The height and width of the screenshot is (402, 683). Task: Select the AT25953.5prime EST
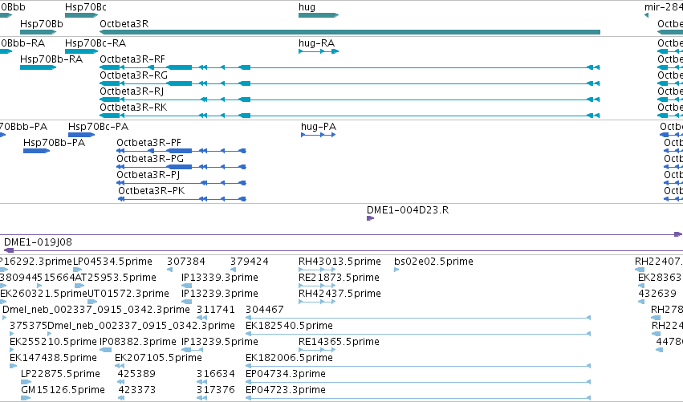tap(79, 286)
